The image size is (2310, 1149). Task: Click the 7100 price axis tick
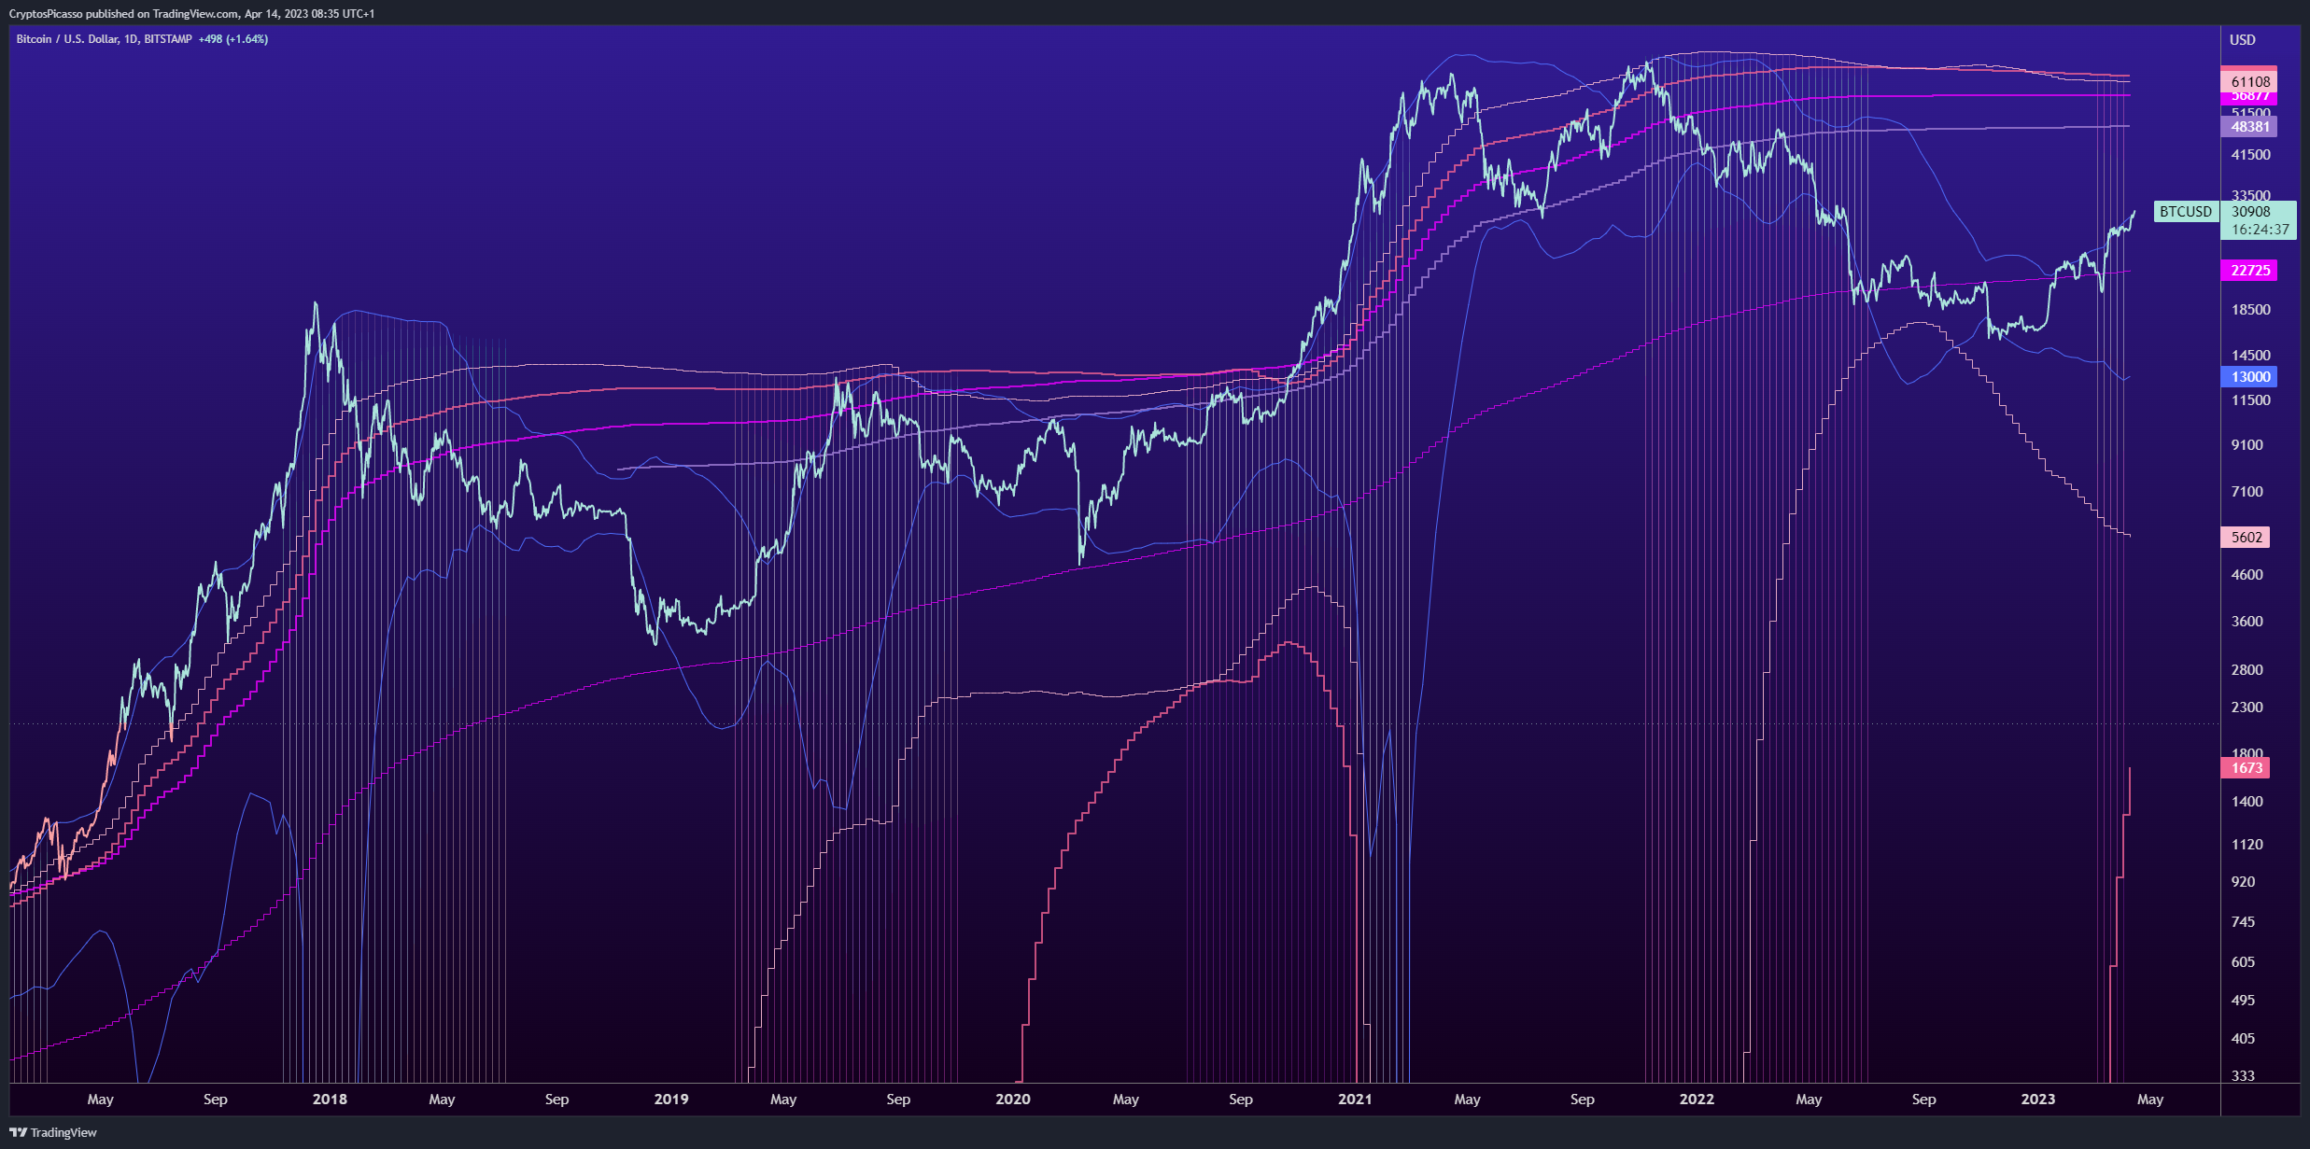[2247, 492]
